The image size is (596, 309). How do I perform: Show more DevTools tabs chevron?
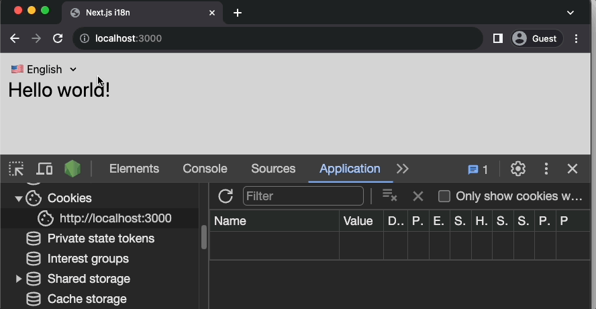(x=403, y=169)
